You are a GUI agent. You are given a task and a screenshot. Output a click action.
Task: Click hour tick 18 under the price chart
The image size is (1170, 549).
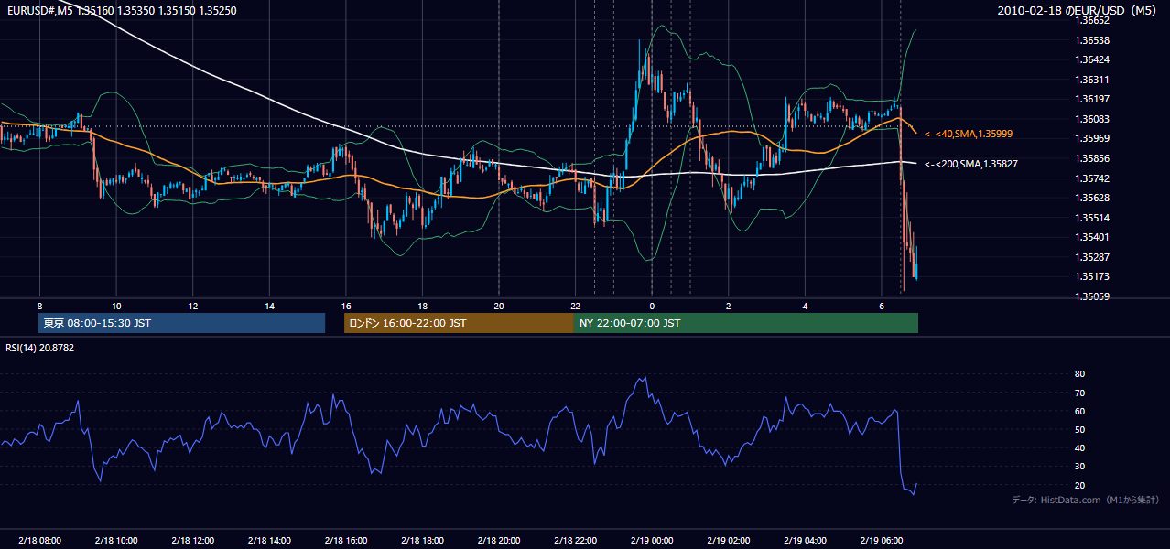pyautogui.click(x=422, y=306)
